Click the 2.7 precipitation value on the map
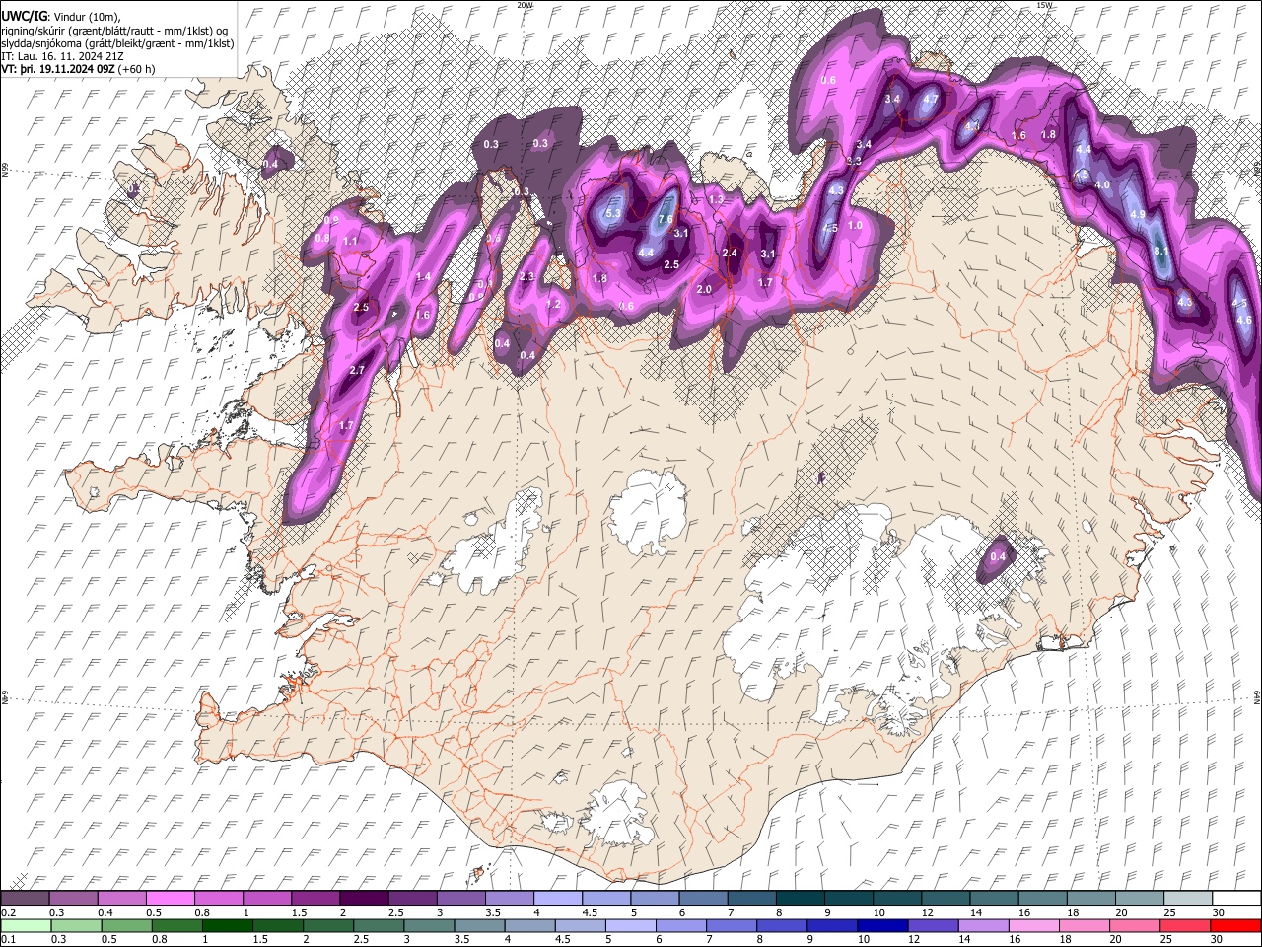 [x=357, y=370]
